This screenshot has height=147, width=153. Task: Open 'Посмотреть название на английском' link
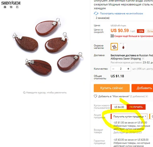[121, 13]
